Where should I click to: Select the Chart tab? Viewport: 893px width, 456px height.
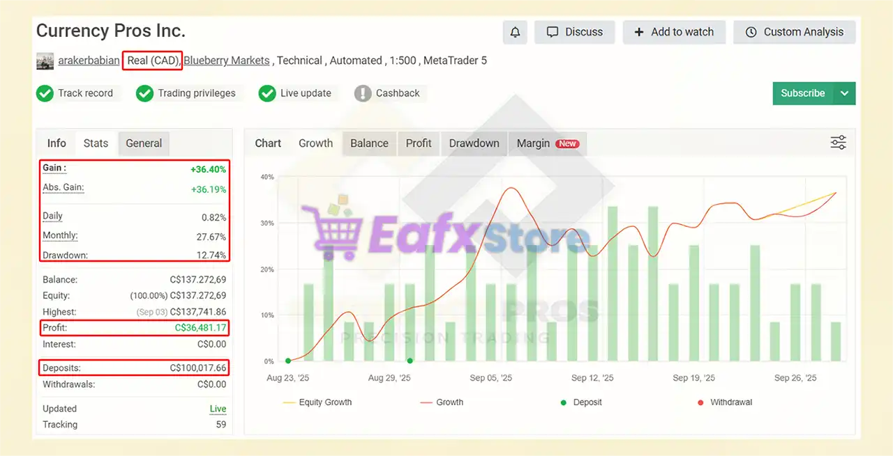point(268,143)
